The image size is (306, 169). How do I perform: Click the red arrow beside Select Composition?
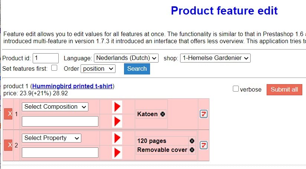[x=117, y=107]
